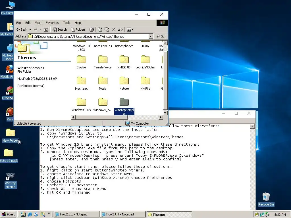Viewport: 291px width, 218px height.
Task: Click the Aero LowRes folder label
Action: 103,46
